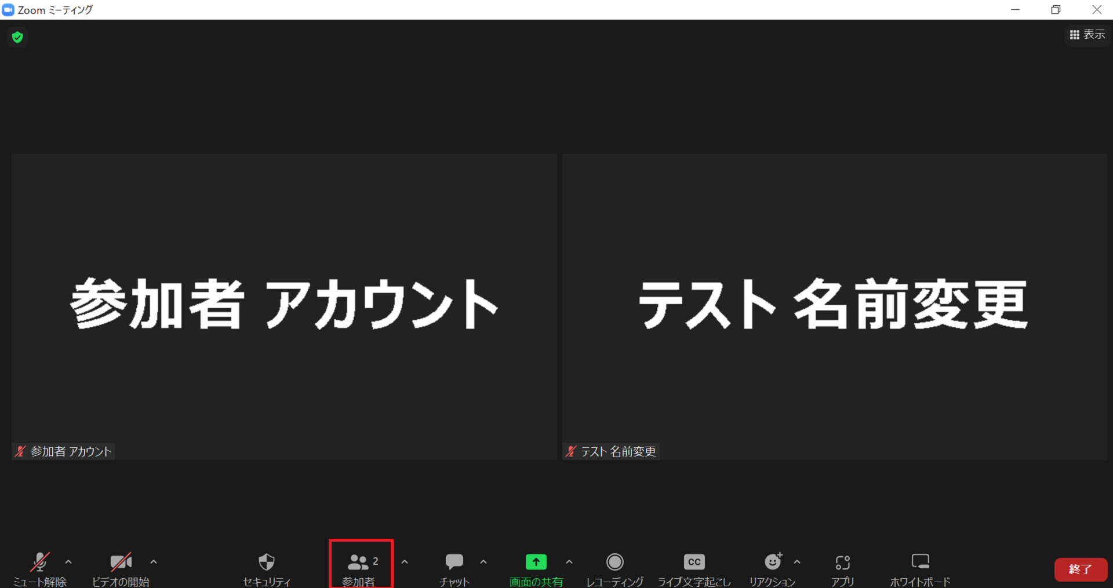This screenshot has height=588, width=1113.
Task: Expand share screen options arrow
Action: pyautogui.click(x=569, y=562)
